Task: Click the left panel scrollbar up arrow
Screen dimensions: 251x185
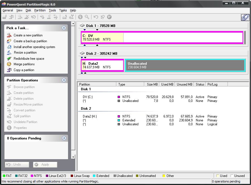Action: (73, 24)
